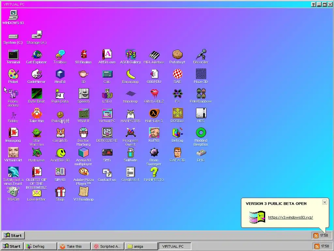The width and height of the screenshot is (334, 251).
Task: Open the Modded BeepBox green ring icon
Action: click(x=201, y=137)
